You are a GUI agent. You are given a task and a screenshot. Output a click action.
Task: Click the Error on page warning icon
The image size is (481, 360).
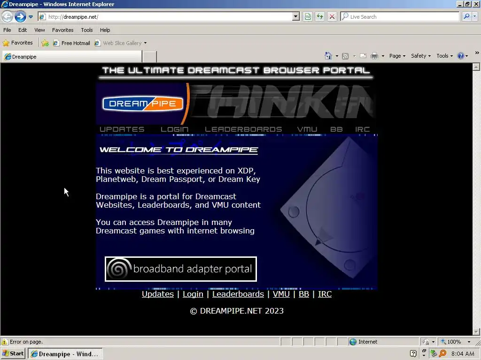click(4, 342)
